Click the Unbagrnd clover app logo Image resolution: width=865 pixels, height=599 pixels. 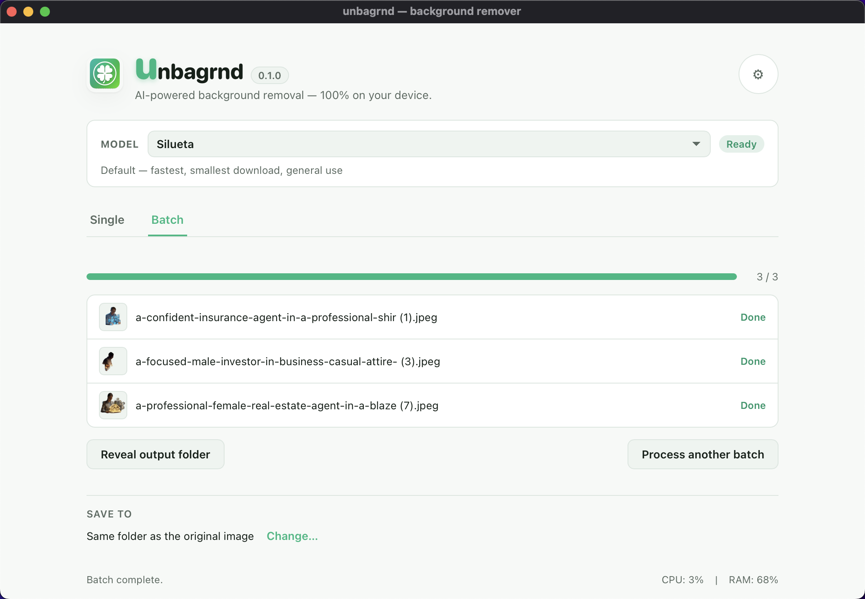pyautogui.click(x=105, y=74)
